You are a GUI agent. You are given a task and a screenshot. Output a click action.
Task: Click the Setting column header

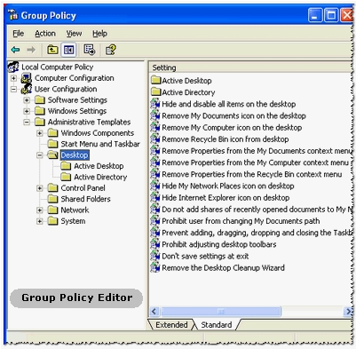coord(251,67)
